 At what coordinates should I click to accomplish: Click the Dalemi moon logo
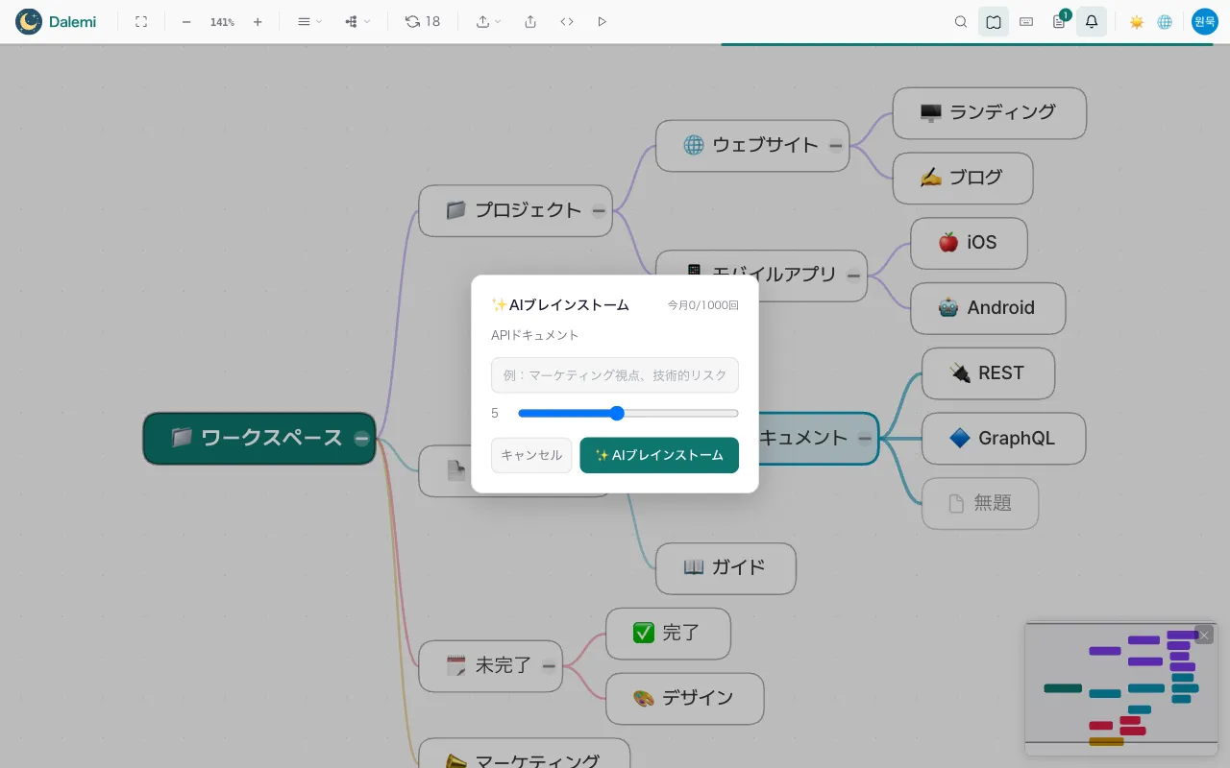[x=29, y=21]
